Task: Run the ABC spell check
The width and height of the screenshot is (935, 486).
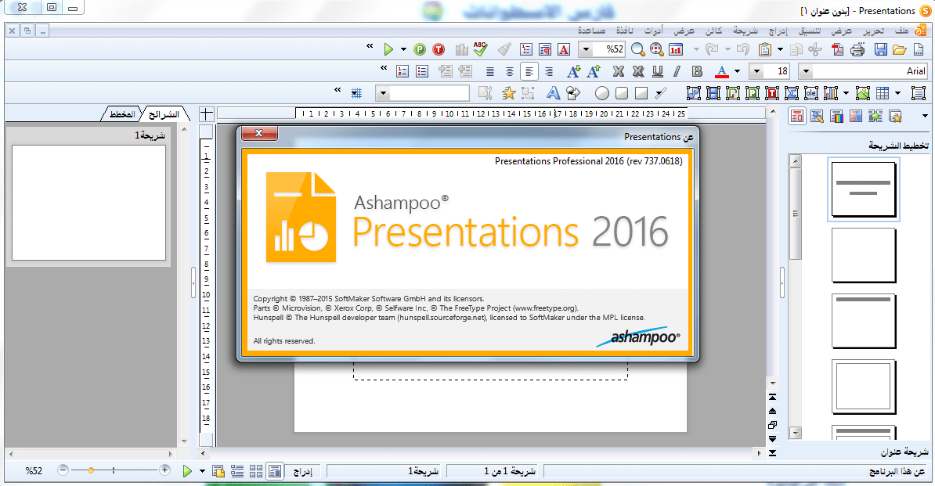Action: coord(481,49)
